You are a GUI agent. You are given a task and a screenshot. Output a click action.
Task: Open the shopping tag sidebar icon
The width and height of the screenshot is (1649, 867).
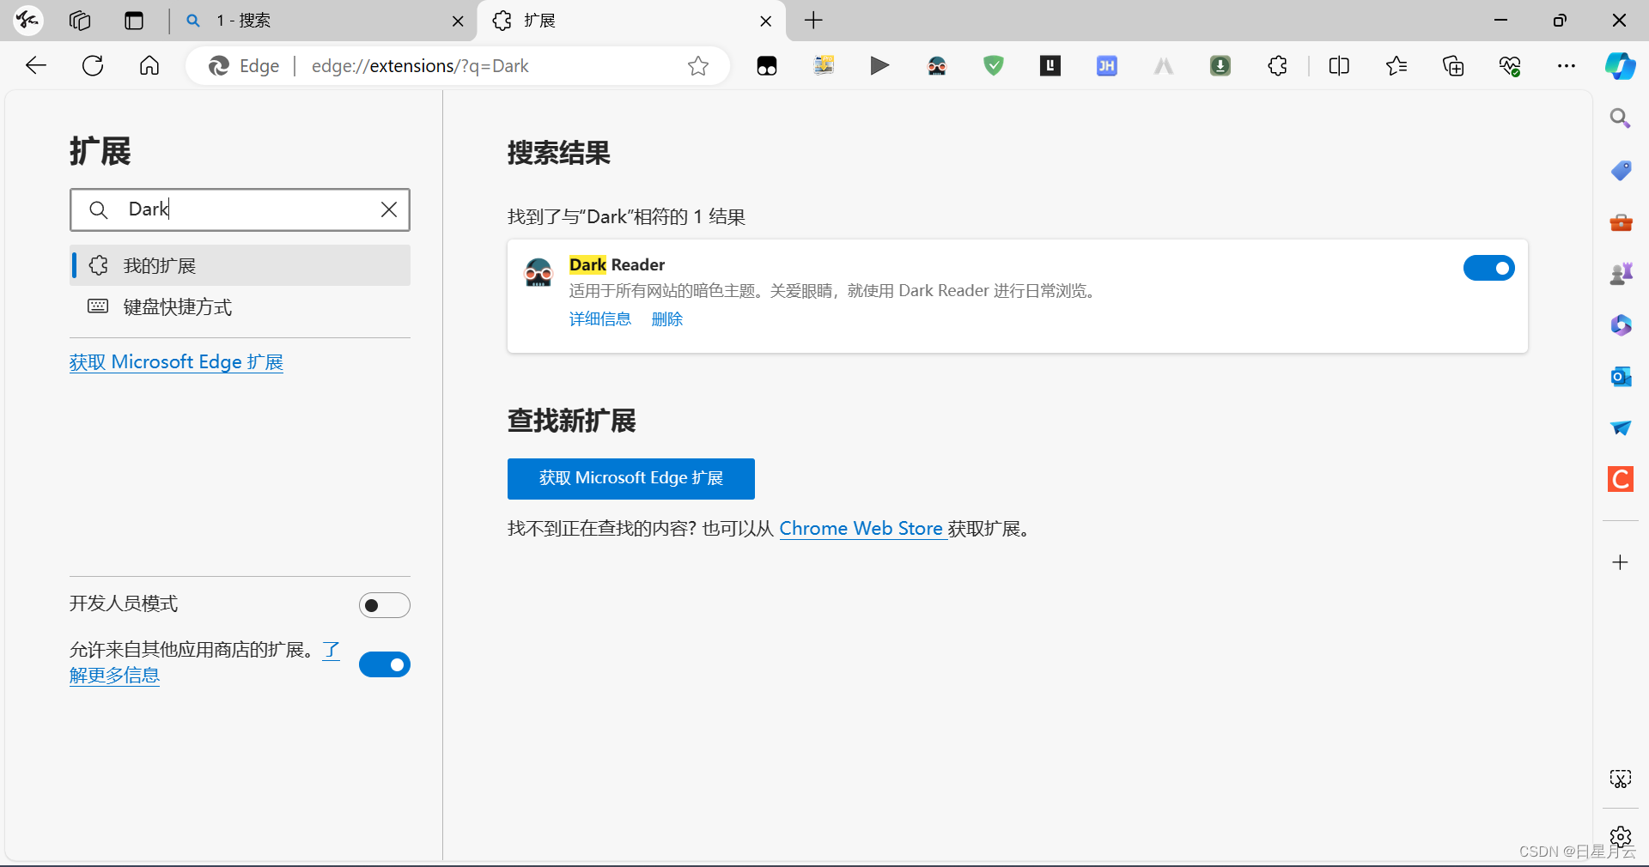tap(1621, 170)
